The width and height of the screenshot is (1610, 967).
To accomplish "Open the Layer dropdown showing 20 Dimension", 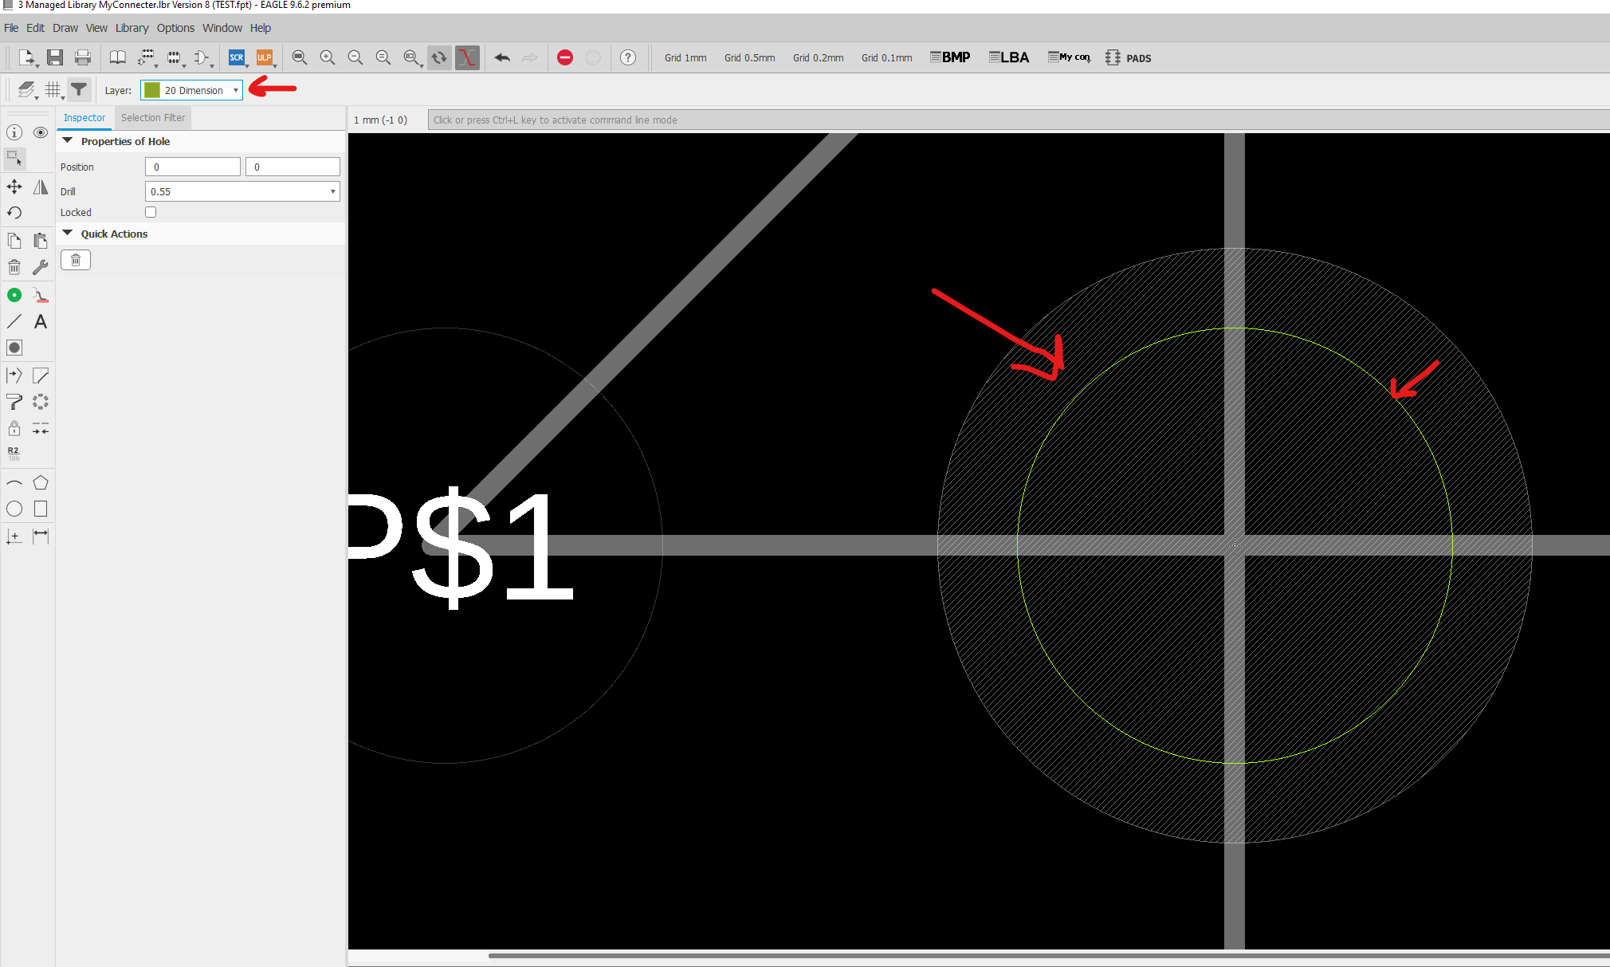I will point(235,90).
